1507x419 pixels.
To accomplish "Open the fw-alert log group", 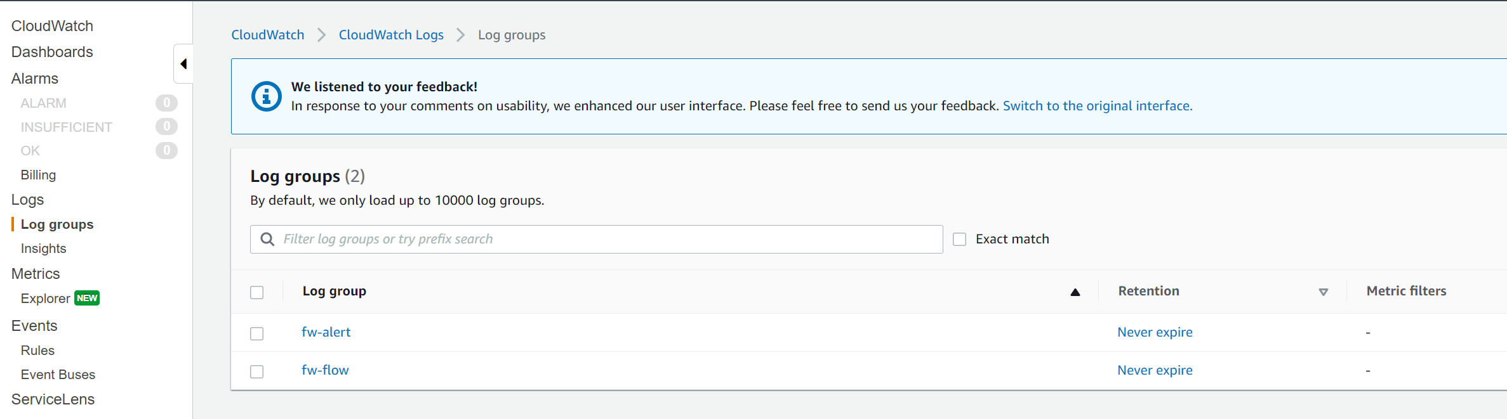I will [x=326, y=332].
